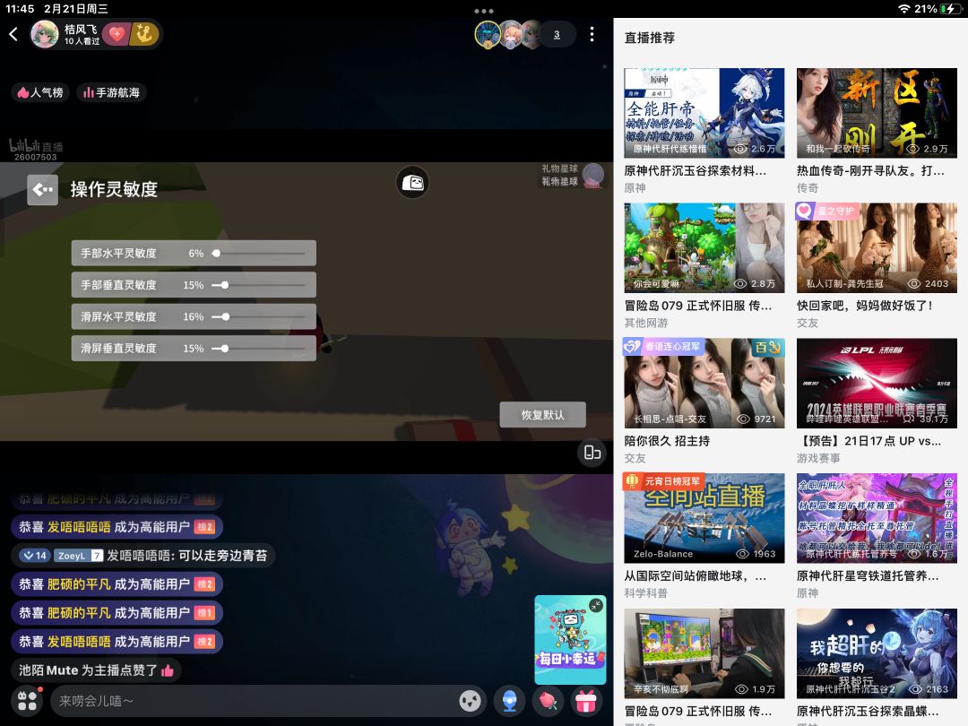Open the emoji sticker picker
This screenshot has height=726, width=968.
471,701
